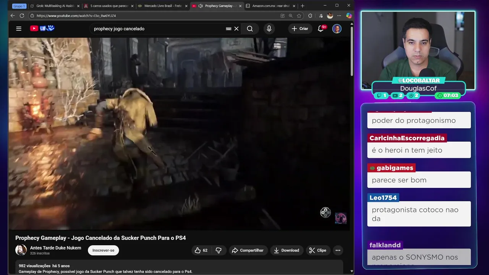Subscribe with the Inscrever-se button

pyautogui.click(x=103, y=250)
